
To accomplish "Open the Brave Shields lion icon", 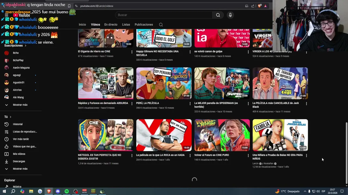I will (260, 6).
